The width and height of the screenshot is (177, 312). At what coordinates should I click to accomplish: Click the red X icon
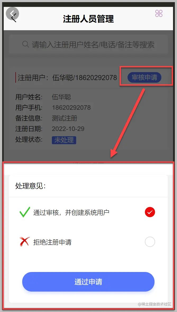[25, 242]
